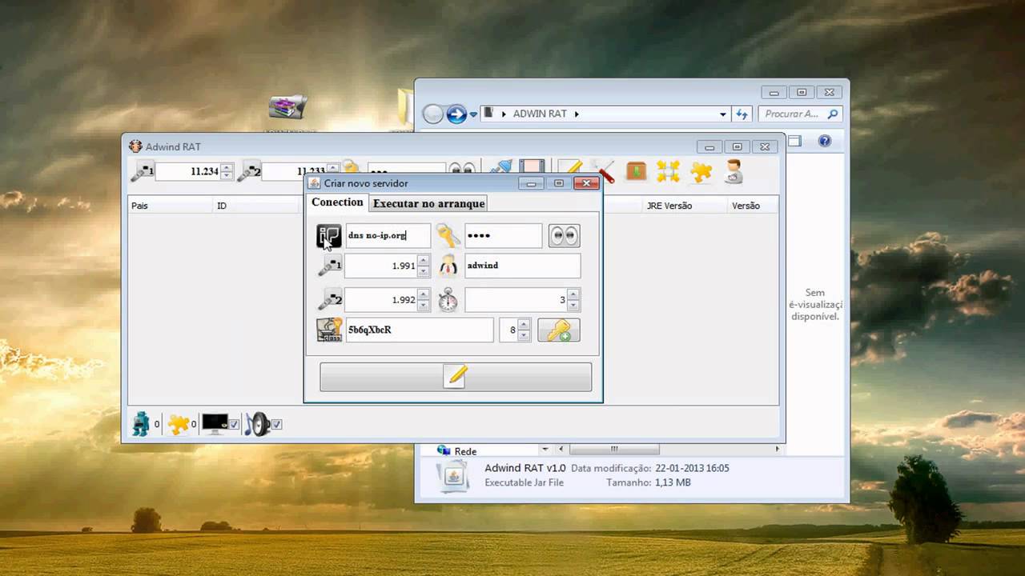
Task: Switch to the Conection tab
Action: tap(337, 202)
